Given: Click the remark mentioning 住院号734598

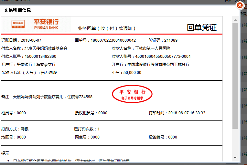Looking at the screenshot, I should (x=47, y=97).
